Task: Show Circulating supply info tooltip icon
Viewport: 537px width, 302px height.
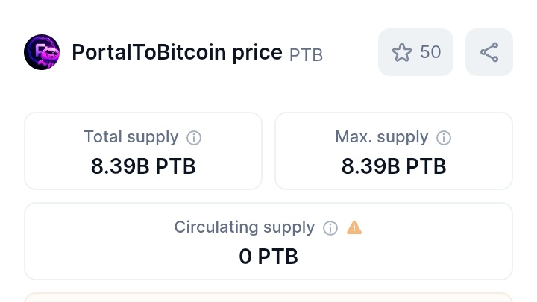Action: [x=330, y=228]
